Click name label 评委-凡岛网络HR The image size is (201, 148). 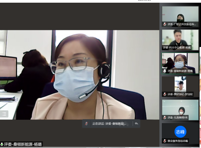click(178, 117)
